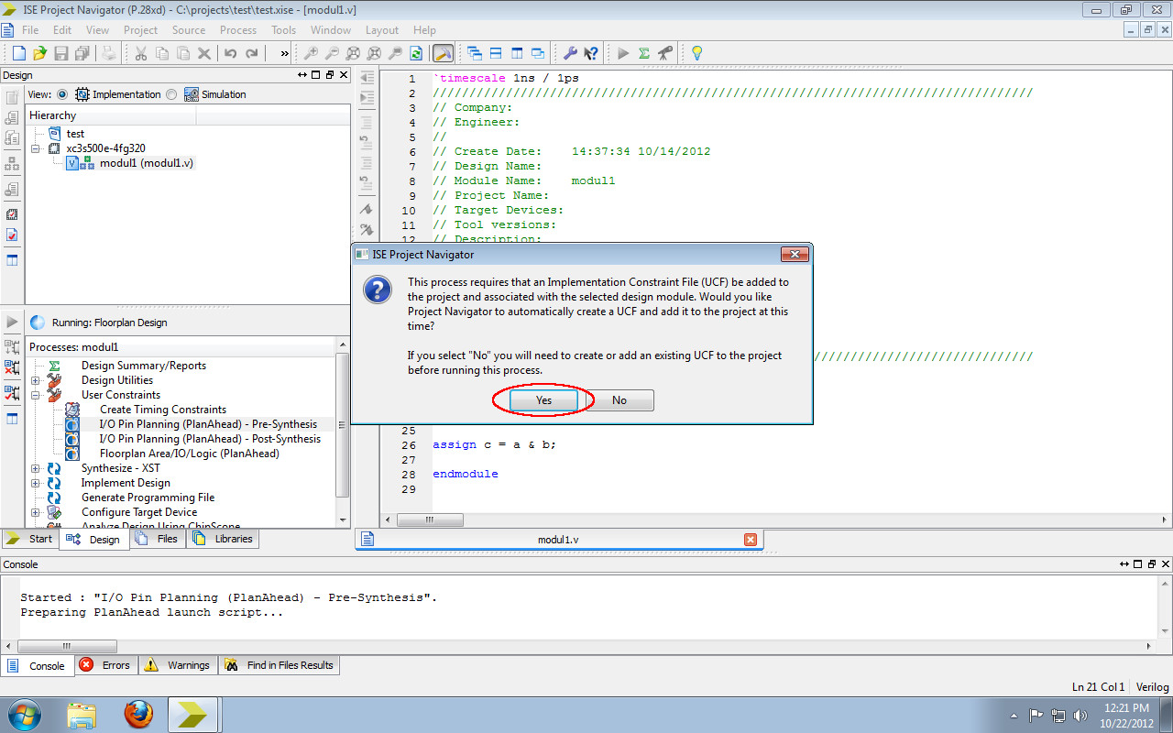
Task: Click the context help arrow icon
Action: coord(590,53)
